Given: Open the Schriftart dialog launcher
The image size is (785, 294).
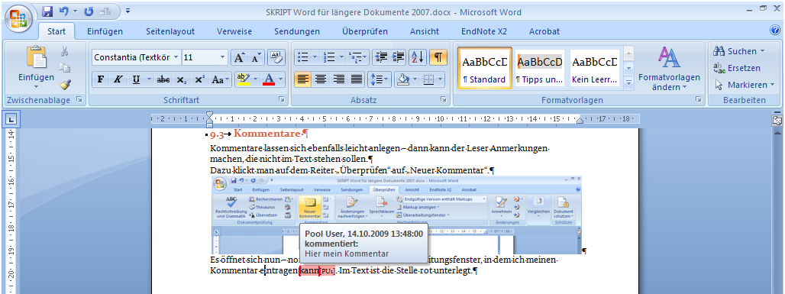Looking at the screenshot, I should pyautogui.click(x=281, y=100).
